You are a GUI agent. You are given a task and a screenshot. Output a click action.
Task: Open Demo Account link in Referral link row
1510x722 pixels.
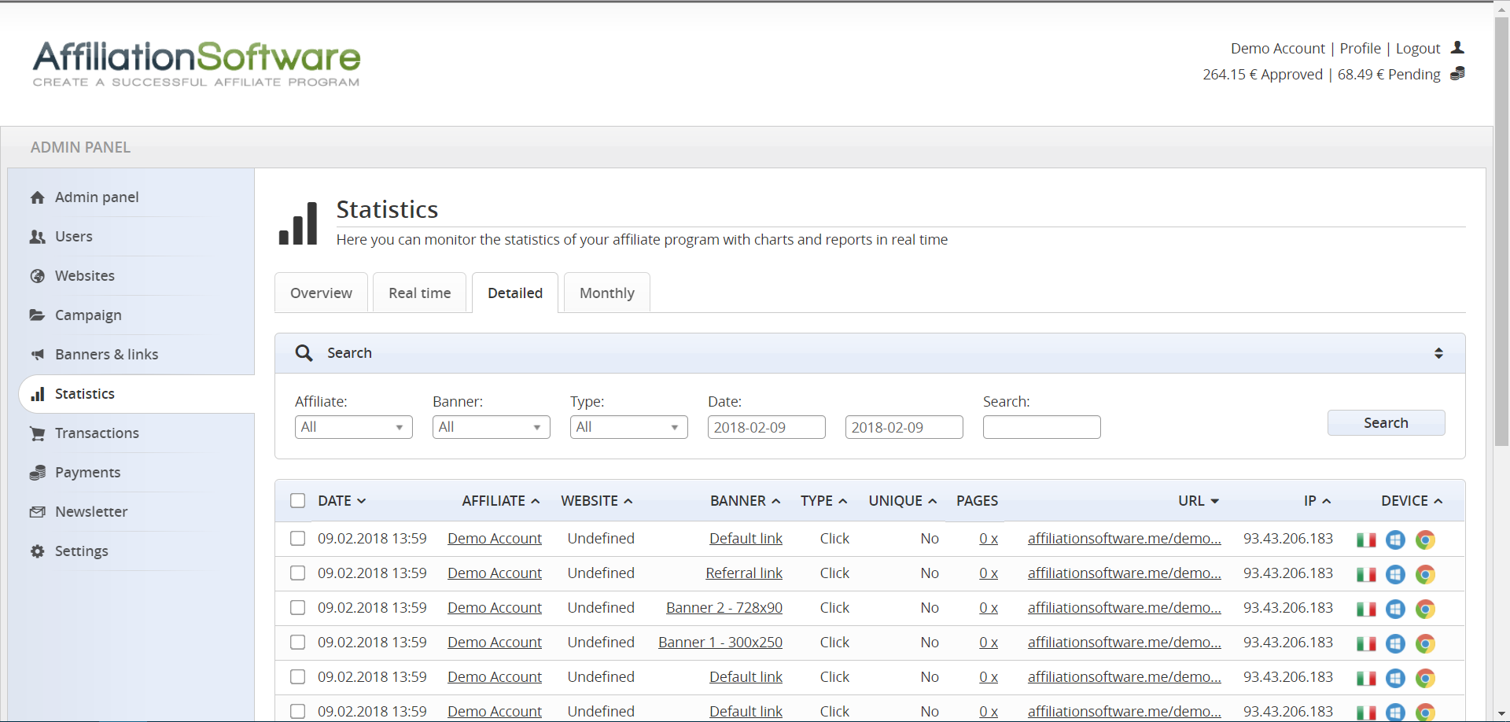click(495, 573)
